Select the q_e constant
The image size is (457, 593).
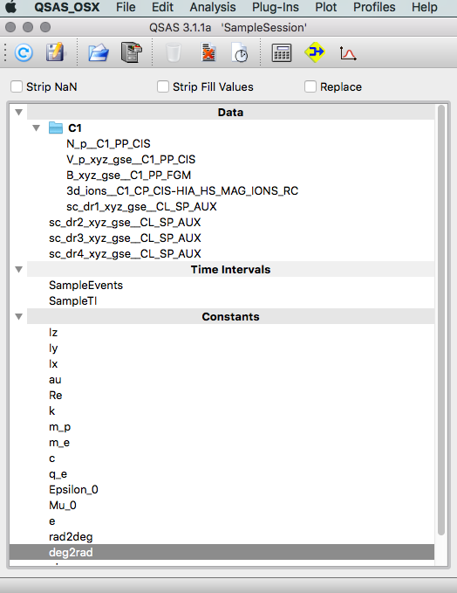click(x=58, y=474)
